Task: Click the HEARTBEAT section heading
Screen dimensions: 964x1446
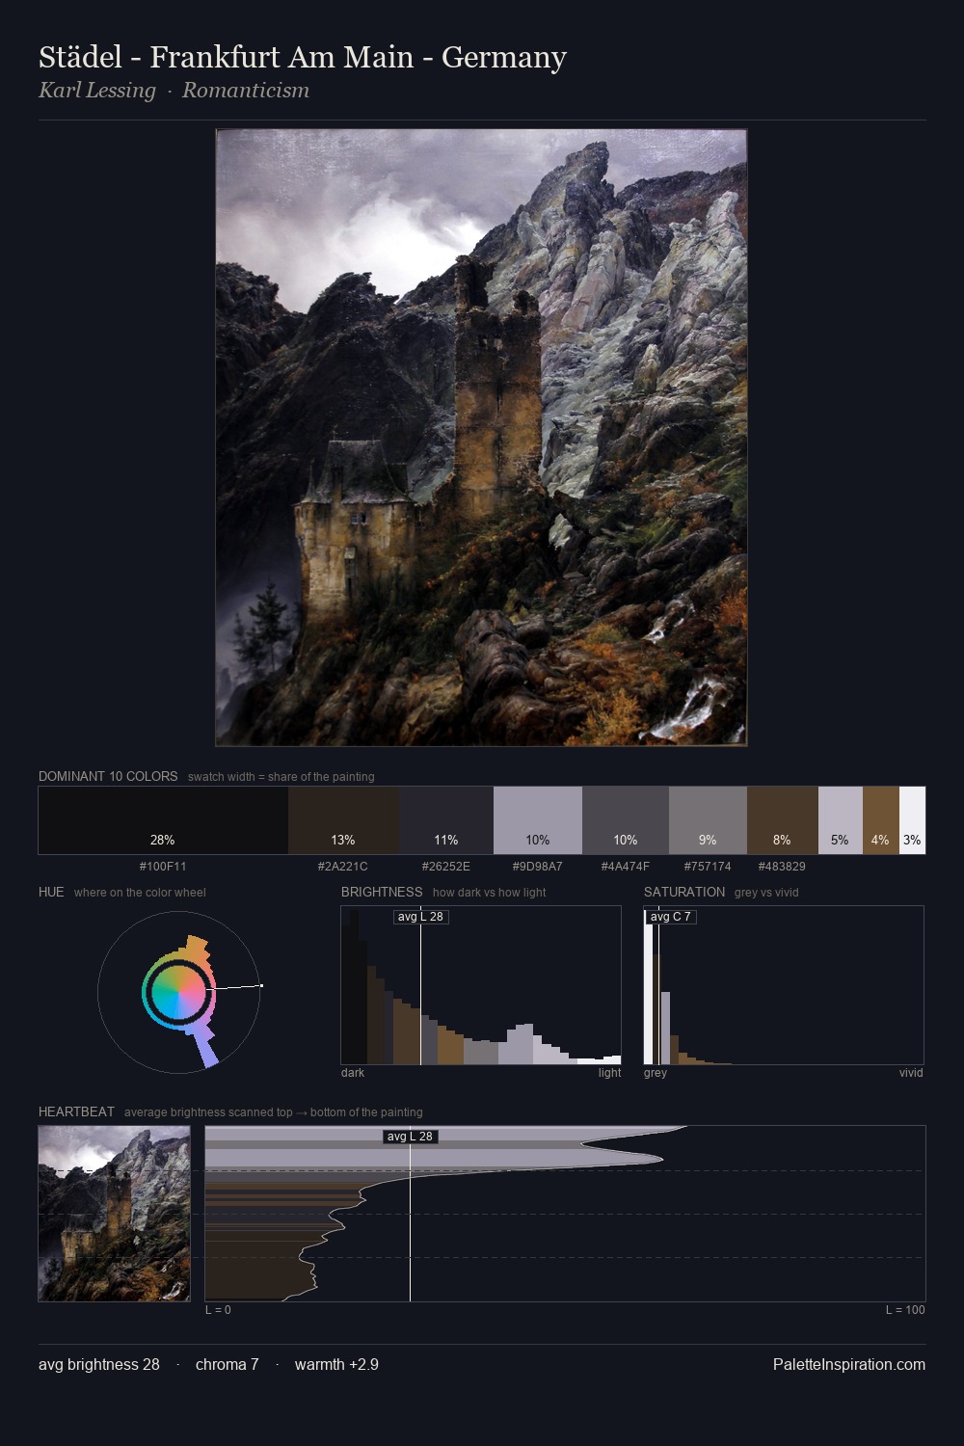Action: pos(76,1111)
